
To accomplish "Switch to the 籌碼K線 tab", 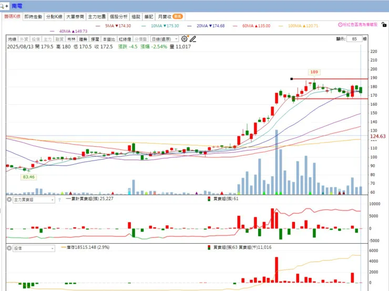I will [12, 16].
